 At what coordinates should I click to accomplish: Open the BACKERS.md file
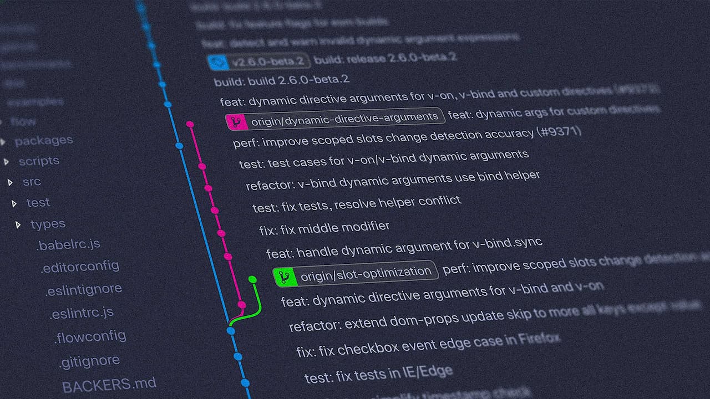click(109, 384)
